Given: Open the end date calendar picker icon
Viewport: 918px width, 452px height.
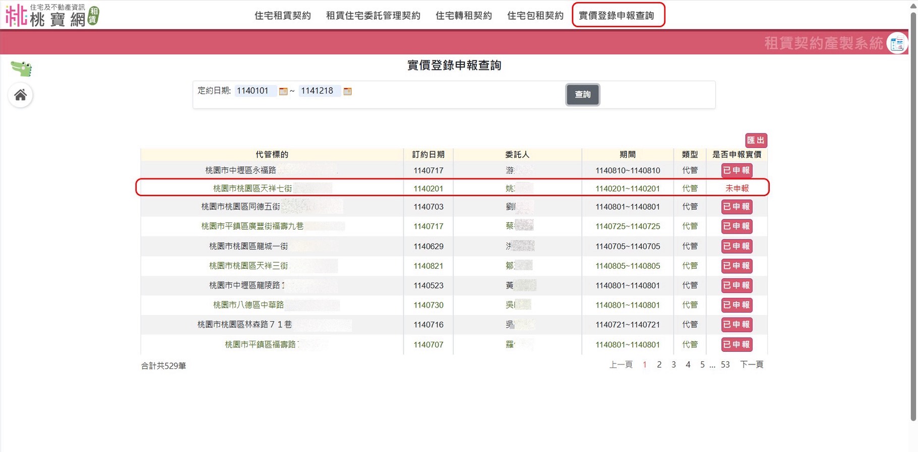Looking at the screenshot, I should pos(347,91).
